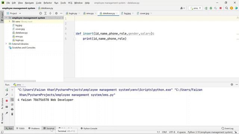Open the Terminal tool window button
The image size is (239, 134).
click(49, 128)
